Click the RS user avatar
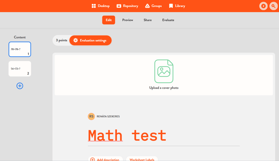279x161 pixels. coord(91,117)
